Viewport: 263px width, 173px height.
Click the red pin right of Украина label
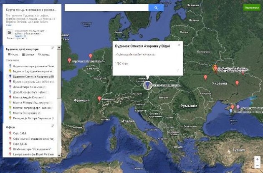(237, 83)
